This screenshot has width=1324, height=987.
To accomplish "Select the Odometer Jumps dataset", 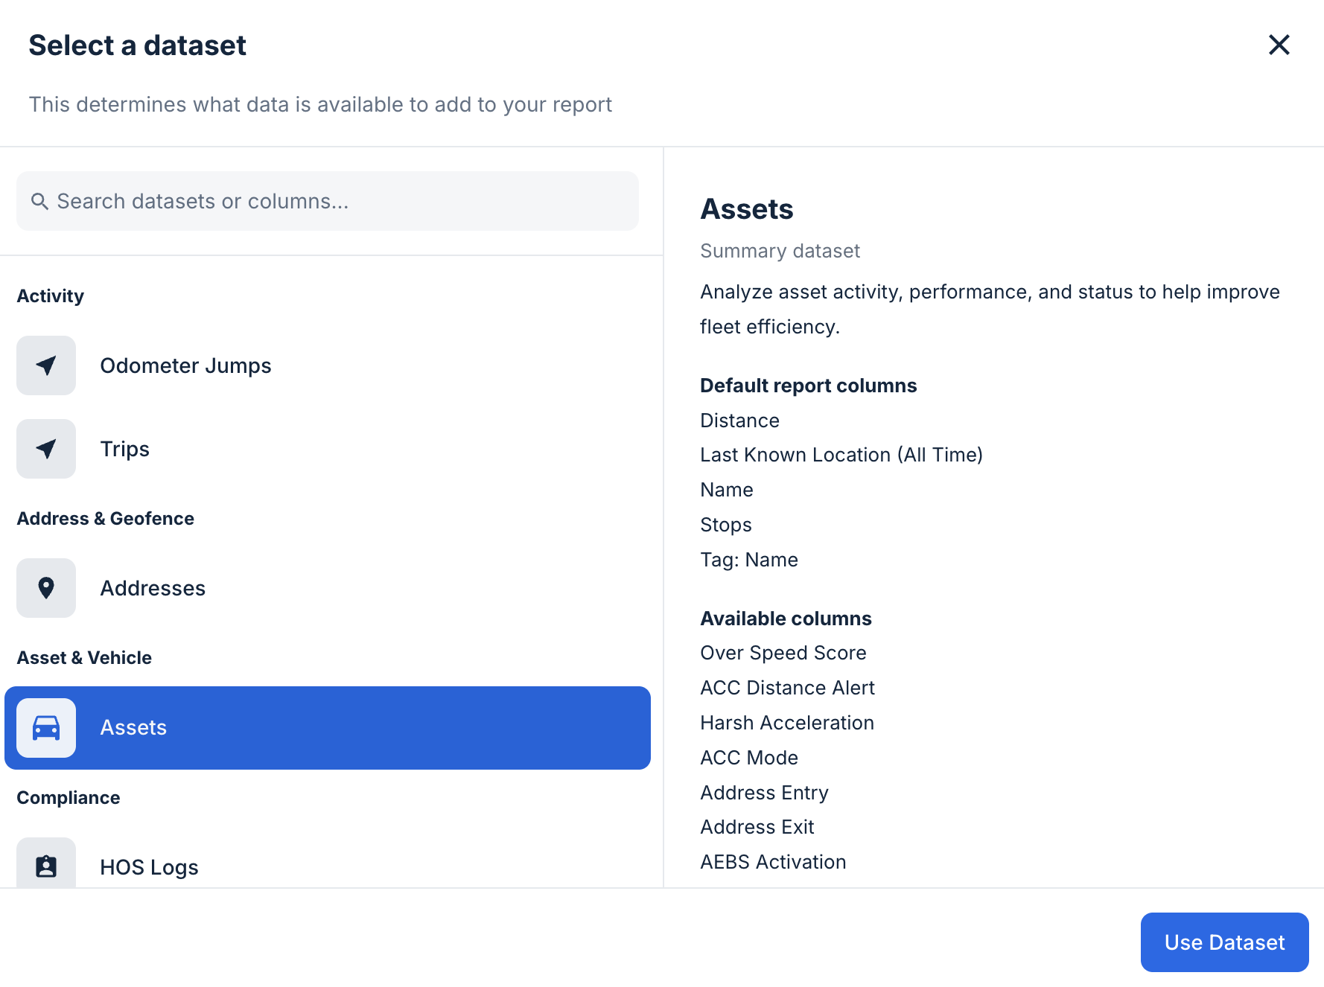I will pos(185,365).
